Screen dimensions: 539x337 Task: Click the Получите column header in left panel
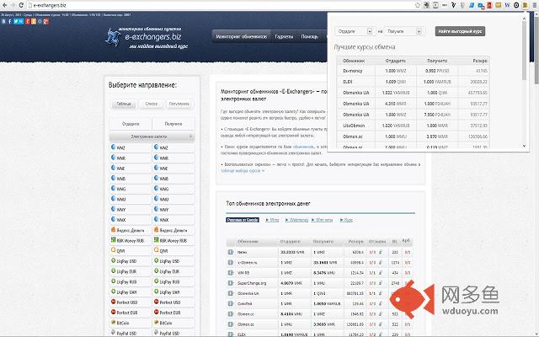(173, 124)
